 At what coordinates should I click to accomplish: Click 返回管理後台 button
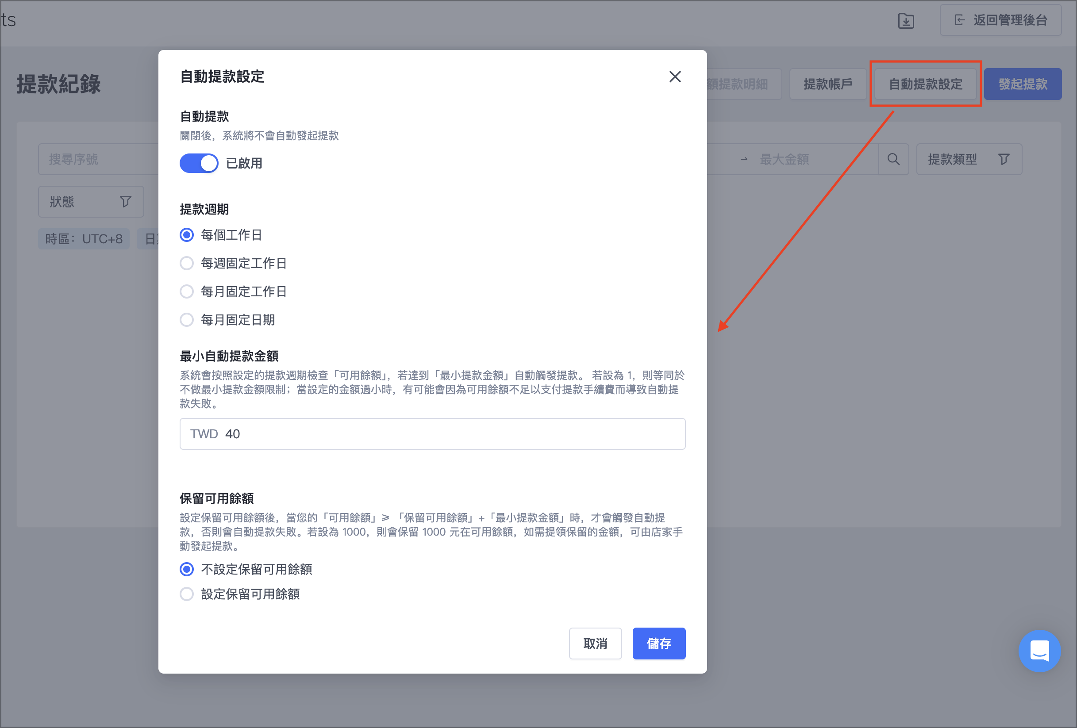click(x=1000, y=20)
